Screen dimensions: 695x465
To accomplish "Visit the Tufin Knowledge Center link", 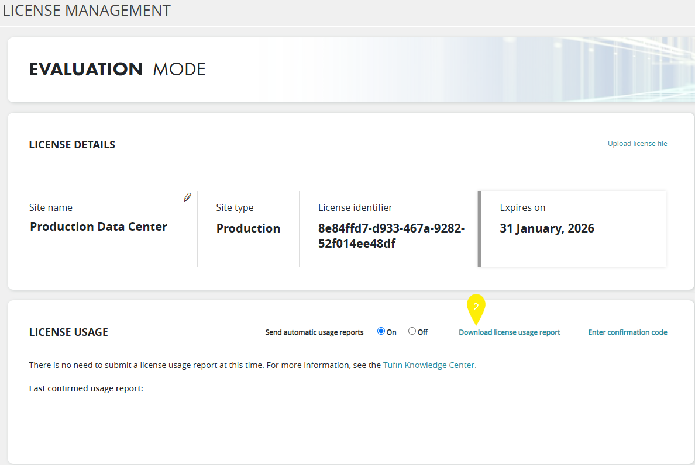I will coord(429,365).
